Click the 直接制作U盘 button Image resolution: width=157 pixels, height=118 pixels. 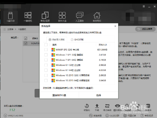(x=59, y=95)
